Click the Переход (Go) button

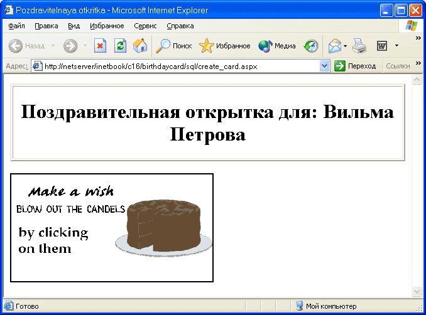point(355,66)
